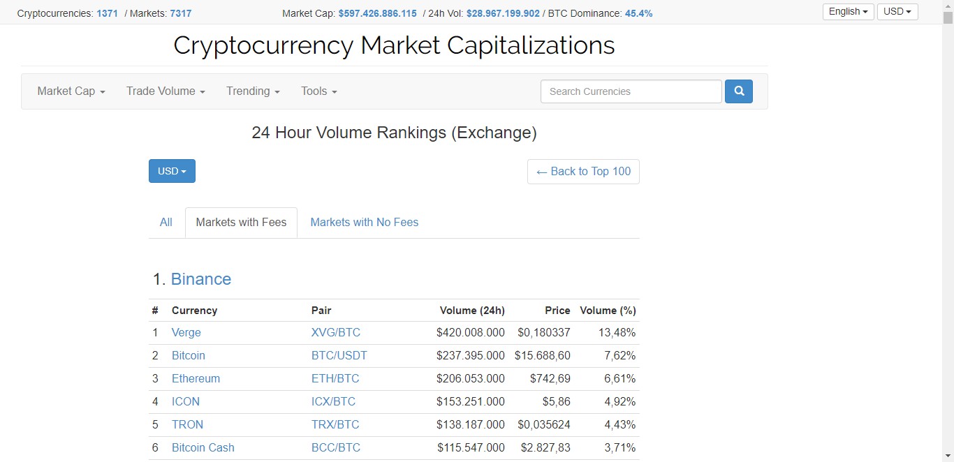Click the TRX/BTC pair link
This screenshot has height=462, width=954.
pyautogui.click(x=335, y=425)
